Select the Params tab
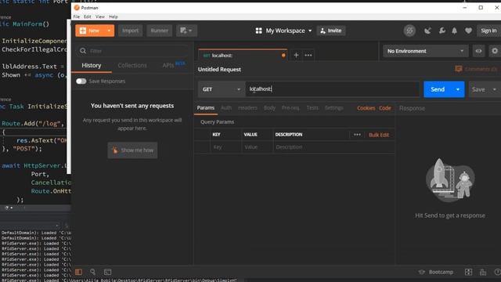The width and height of the screenshot is (501, 282). (x=206, y=108)
